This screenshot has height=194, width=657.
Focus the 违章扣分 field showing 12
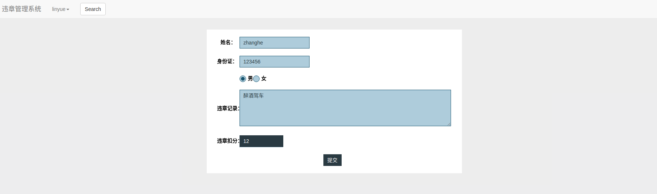(261, 141)
